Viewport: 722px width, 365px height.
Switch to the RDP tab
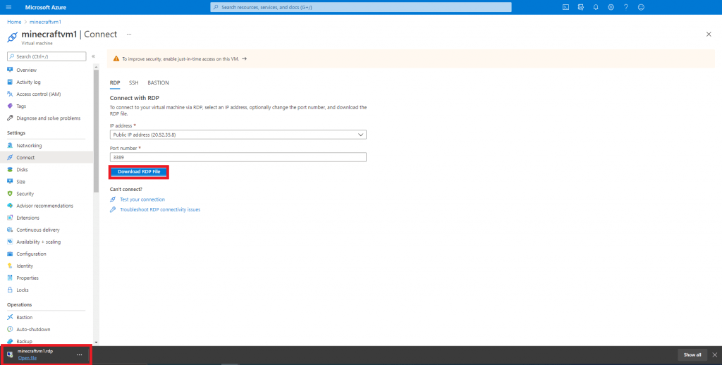click(115, 83)
